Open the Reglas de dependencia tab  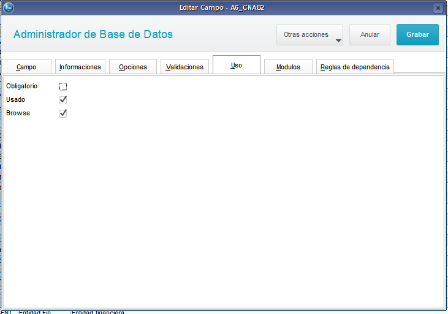click(x=355, y=67)
